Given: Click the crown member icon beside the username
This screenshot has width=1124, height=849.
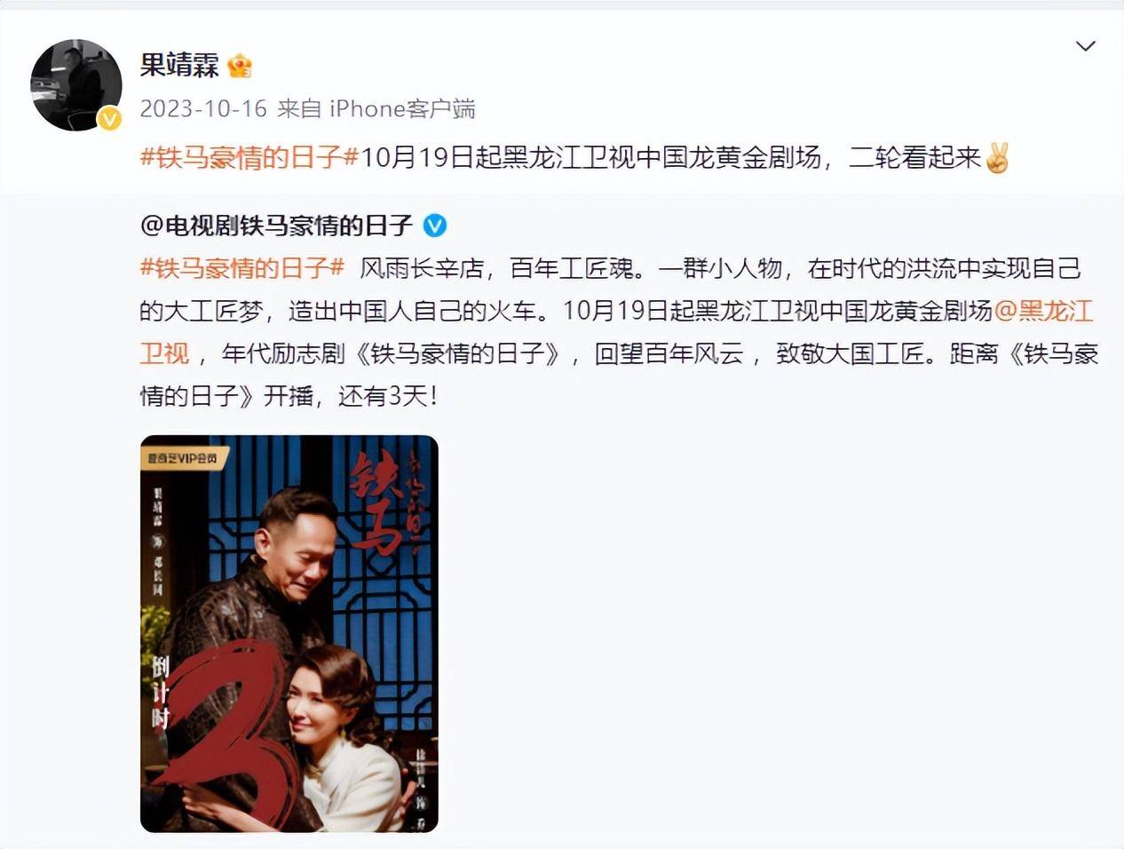Looking at the screenshot, I should (x=240, y=65).
